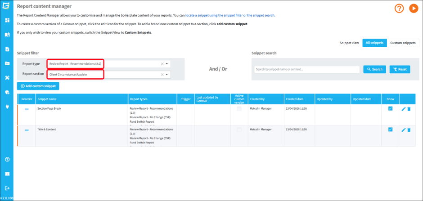Click the Snippet name column header
Screen dimensions: 423x201
pyautogui.click(x=82, y=99)
